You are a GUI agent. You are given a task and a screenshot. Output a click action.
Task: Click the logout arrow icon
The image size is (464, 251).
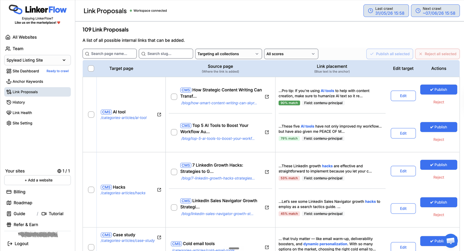(10, 244)
